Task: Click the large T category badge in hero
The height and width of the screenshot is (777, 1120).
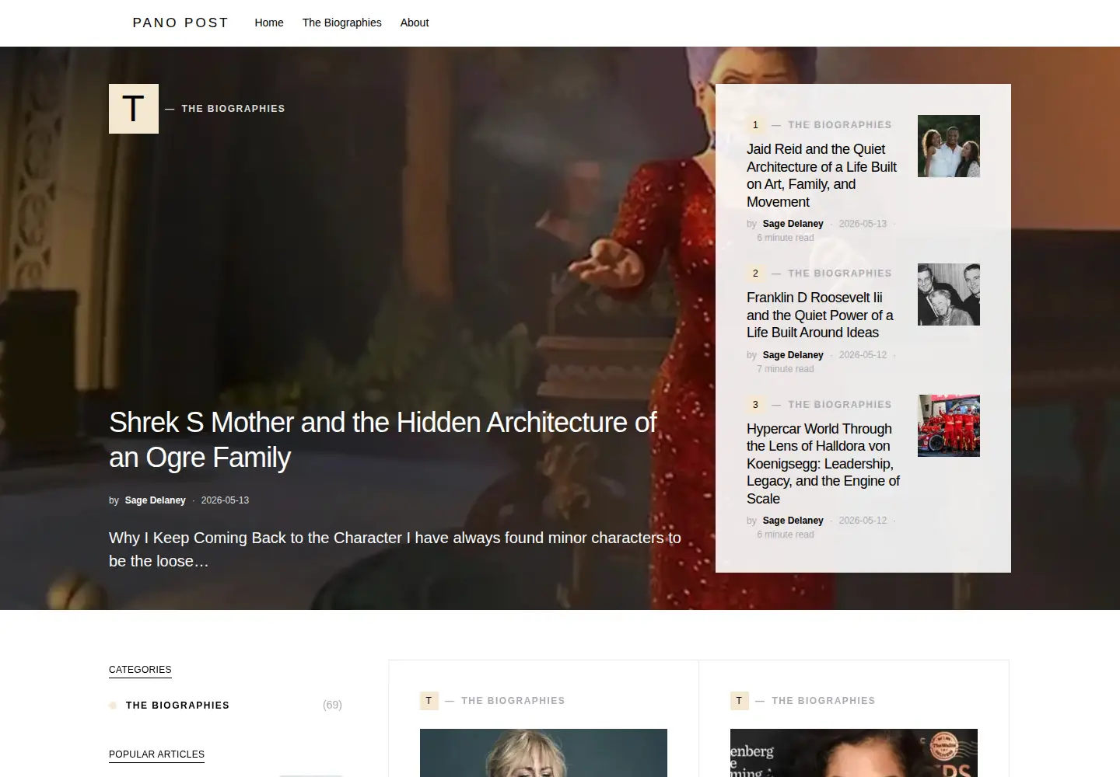Action: 134,109
